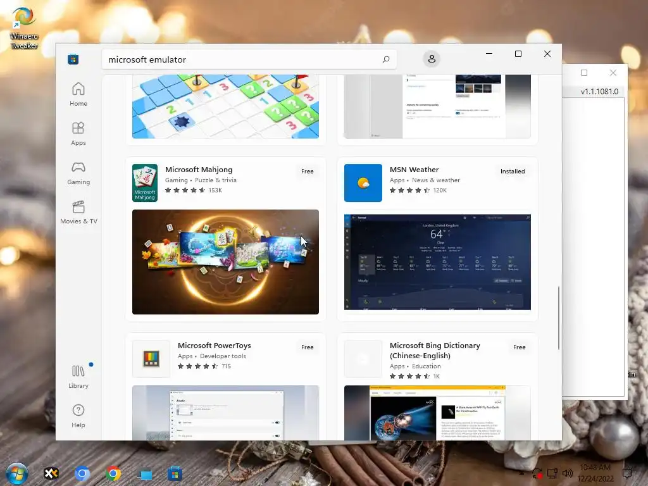This screenshot has width=648, height=486.
Task: Click the search magnifier icon
Action: (x=386, y=59)
